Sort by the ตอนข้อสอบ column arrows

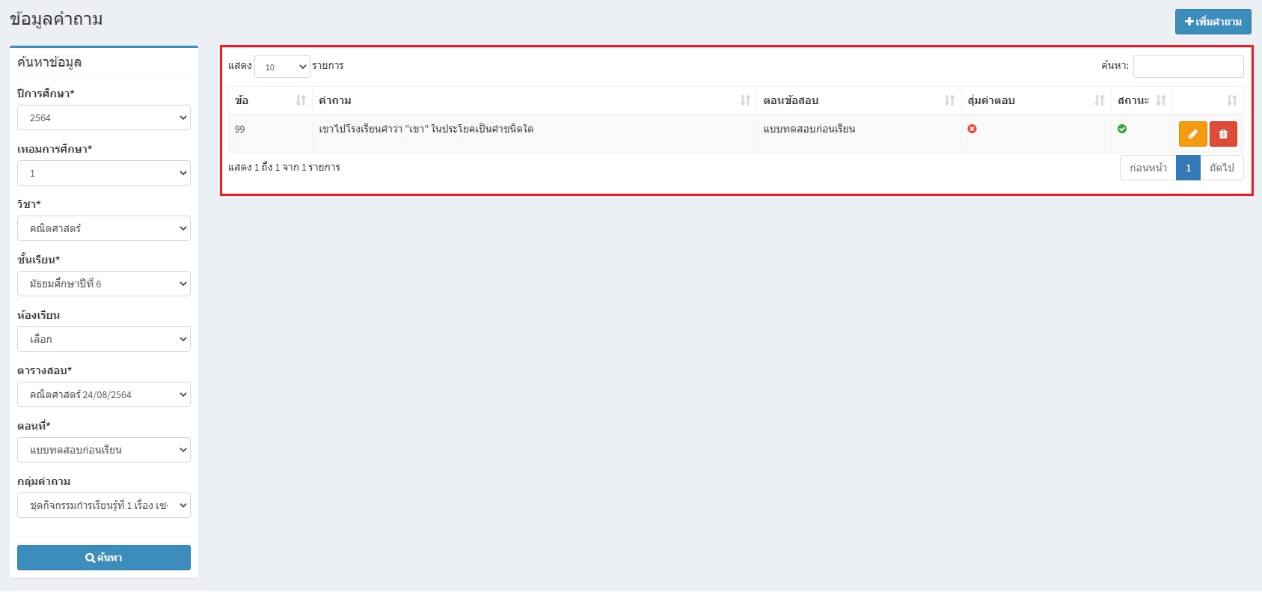(x=949, y=100)
